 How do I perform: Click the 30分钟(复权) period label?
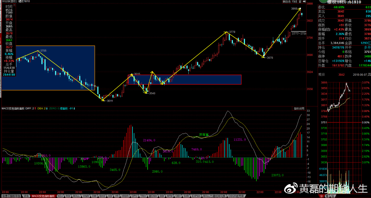click(x=9, y=1)
